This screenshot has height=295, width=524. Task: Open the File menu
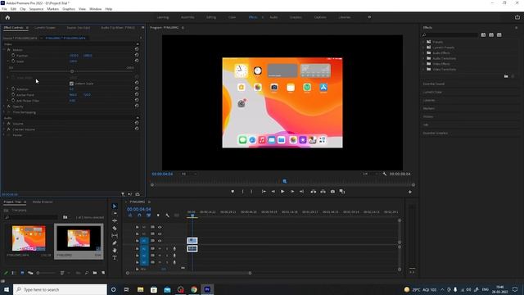pyautogui.click(x=4, y=9)
